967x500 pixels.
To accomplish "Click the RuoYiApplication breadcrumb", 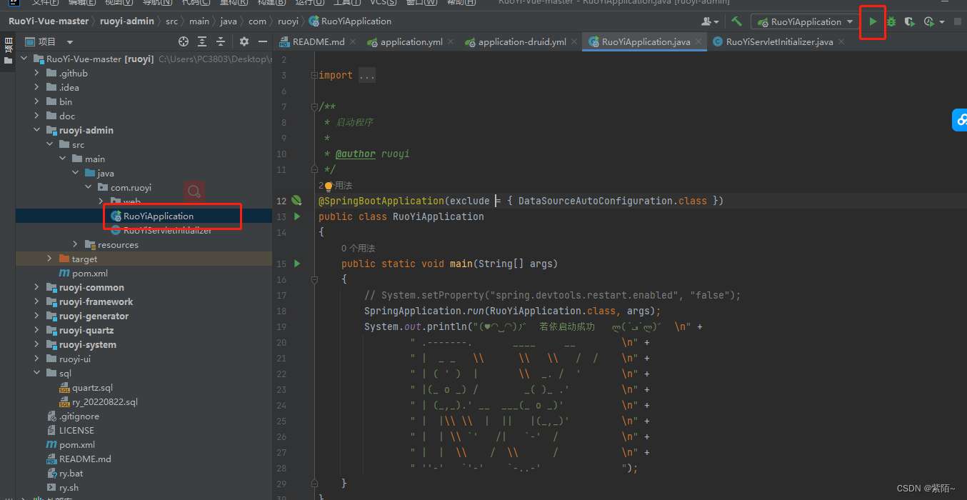I will click(x=350, y=21).
